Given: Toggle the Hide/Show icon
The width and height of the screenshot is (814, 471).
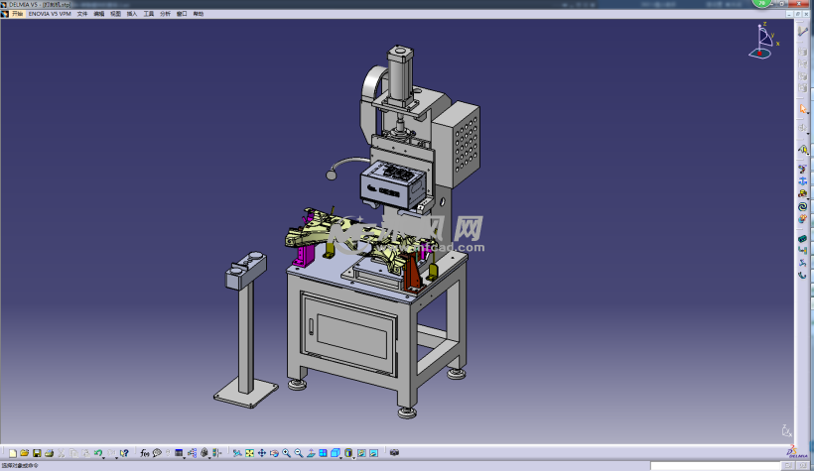Looking at the screenshot, I should (x=360, y=452).
